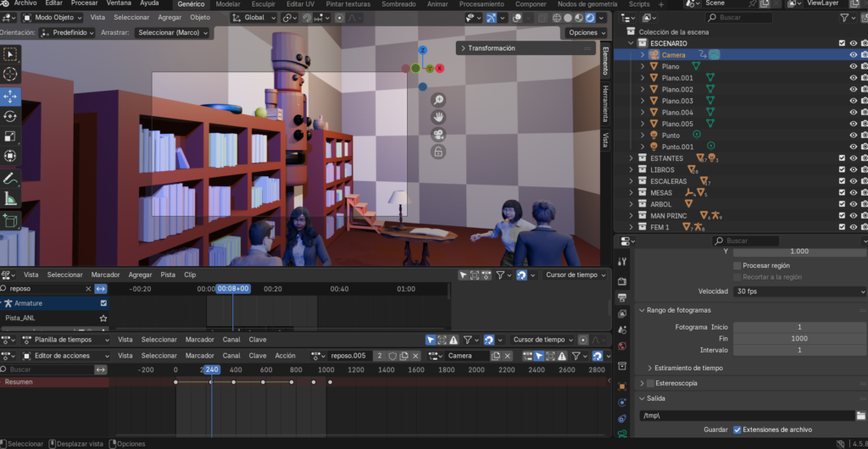This screenshot has height=449, width=868.
Task: Open the Seleccionar (Marco) drag dropdown
Action: click(x=172, y=33)
